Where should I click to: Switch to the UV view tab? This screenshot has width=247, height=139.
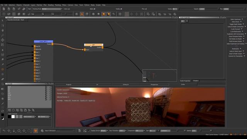97,85
